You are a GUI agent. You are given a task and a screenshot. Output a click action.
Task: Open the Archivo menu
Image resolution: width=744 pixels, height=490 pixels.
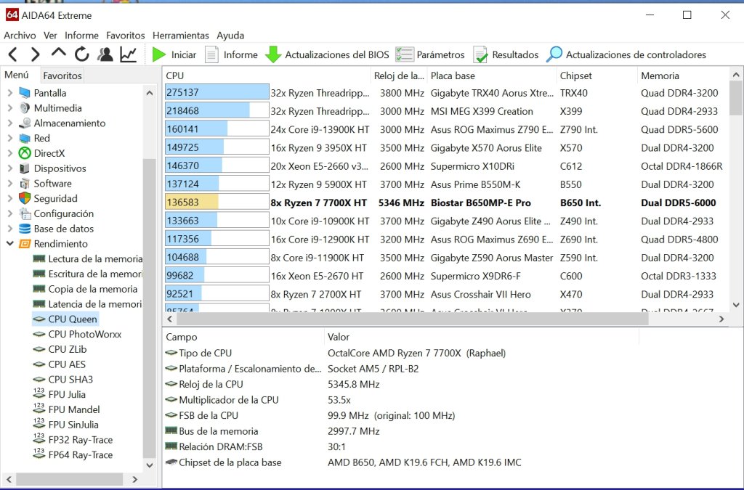tap(20, 35)
